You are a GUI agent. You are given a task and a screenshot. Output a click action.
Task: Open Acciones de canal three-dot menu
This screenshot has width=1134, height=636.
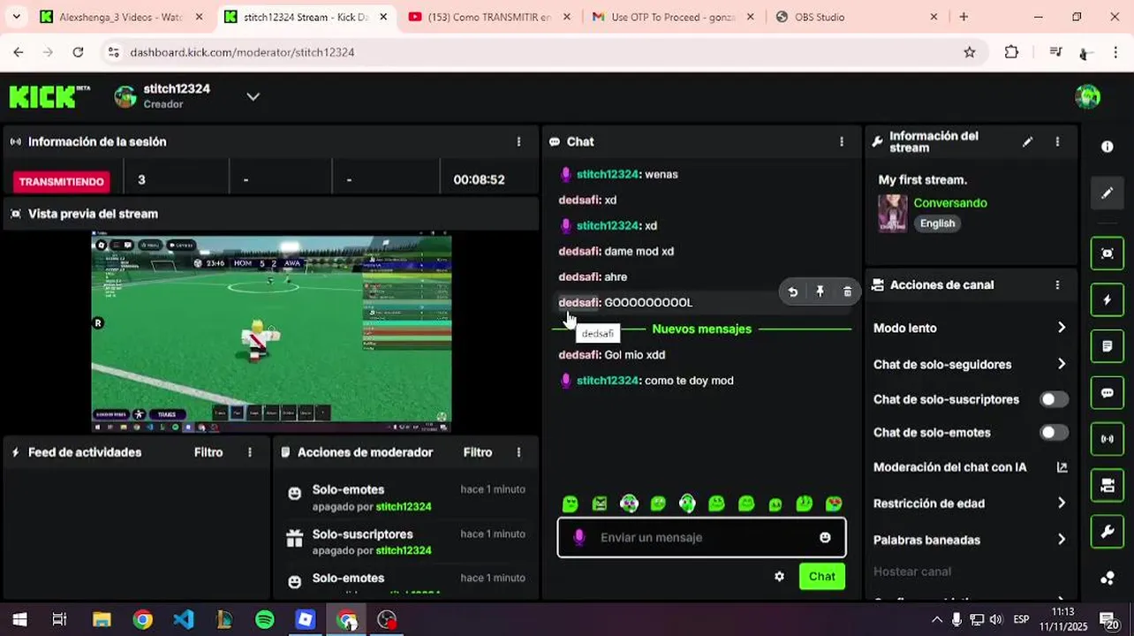[1057, 284]
